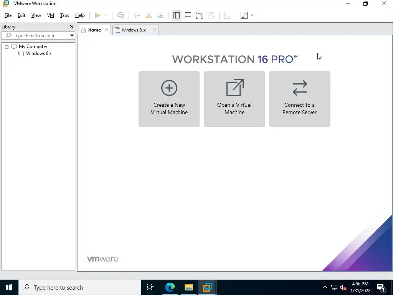393x295 pixels.
Task: Click Open a Virtual Machine
Action: [234, 99]
